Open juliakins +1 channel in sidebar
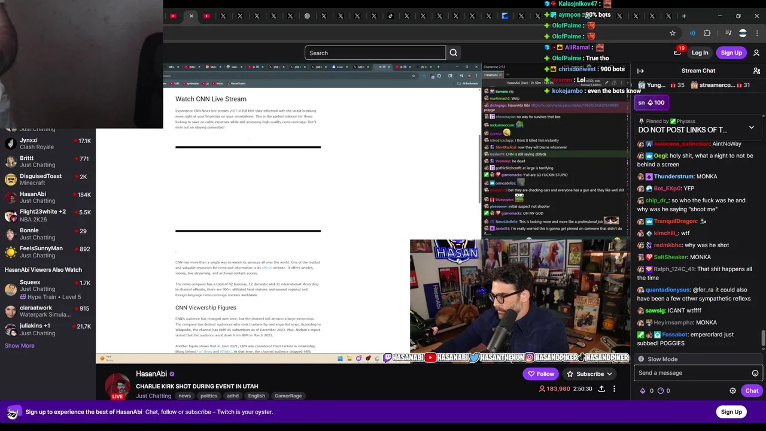Viewport: 766px width, 431px height. (x=48, y=329)
